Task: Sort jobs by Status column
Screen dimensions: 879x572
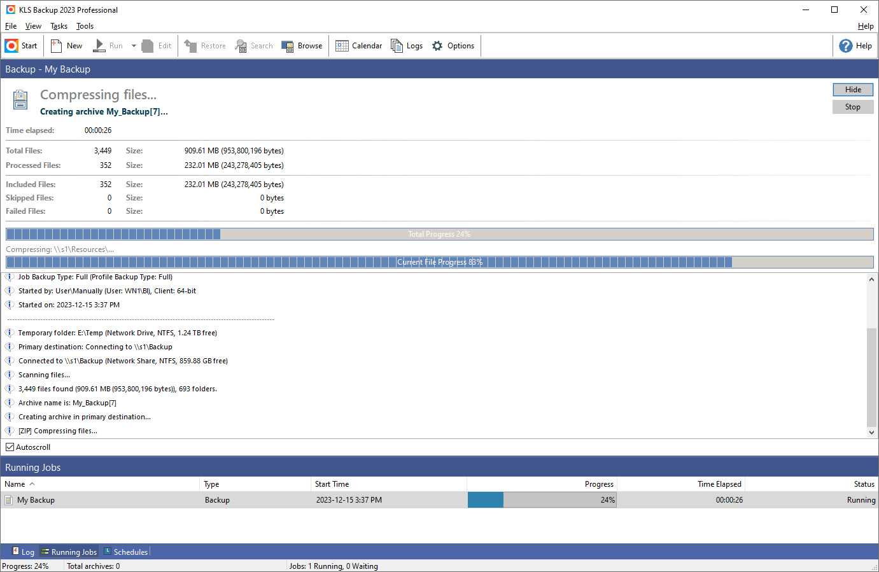Action: pyautogui.click(x=812, y=484)
